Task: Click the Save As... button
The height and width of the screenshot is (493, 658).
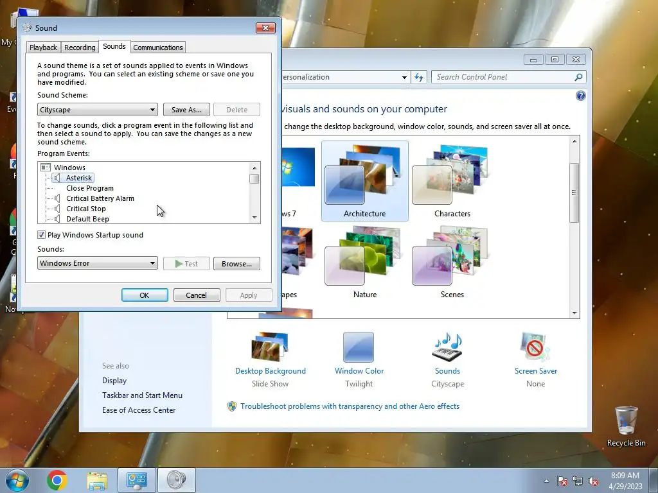Action: coord(186,110)
